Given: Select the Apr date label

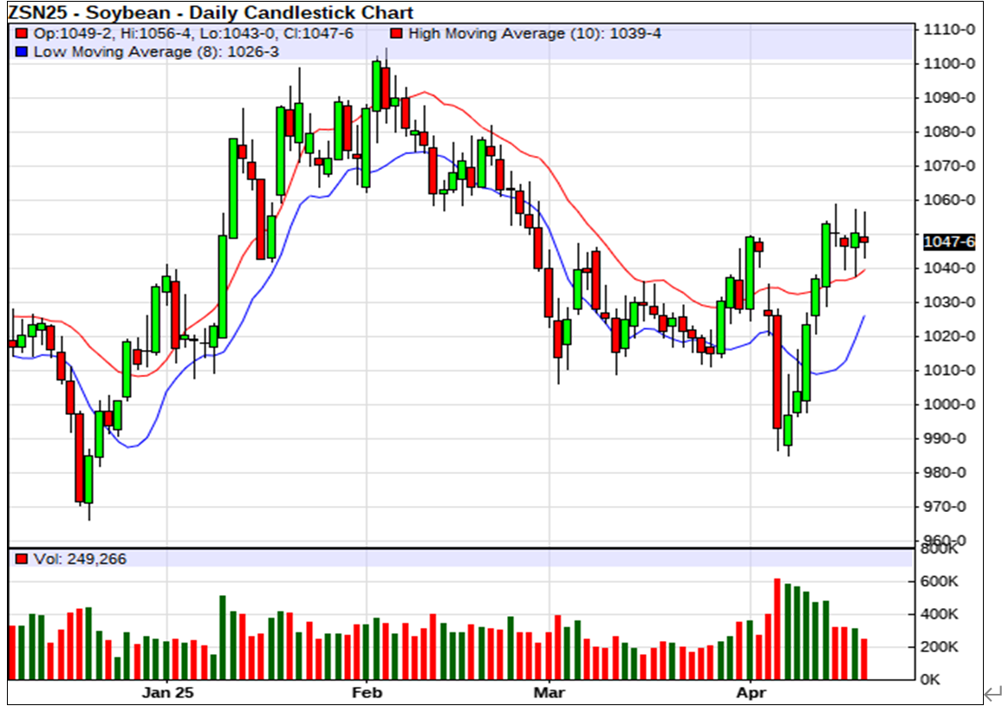Looking at the screenshot, I should tap(751, 692).
